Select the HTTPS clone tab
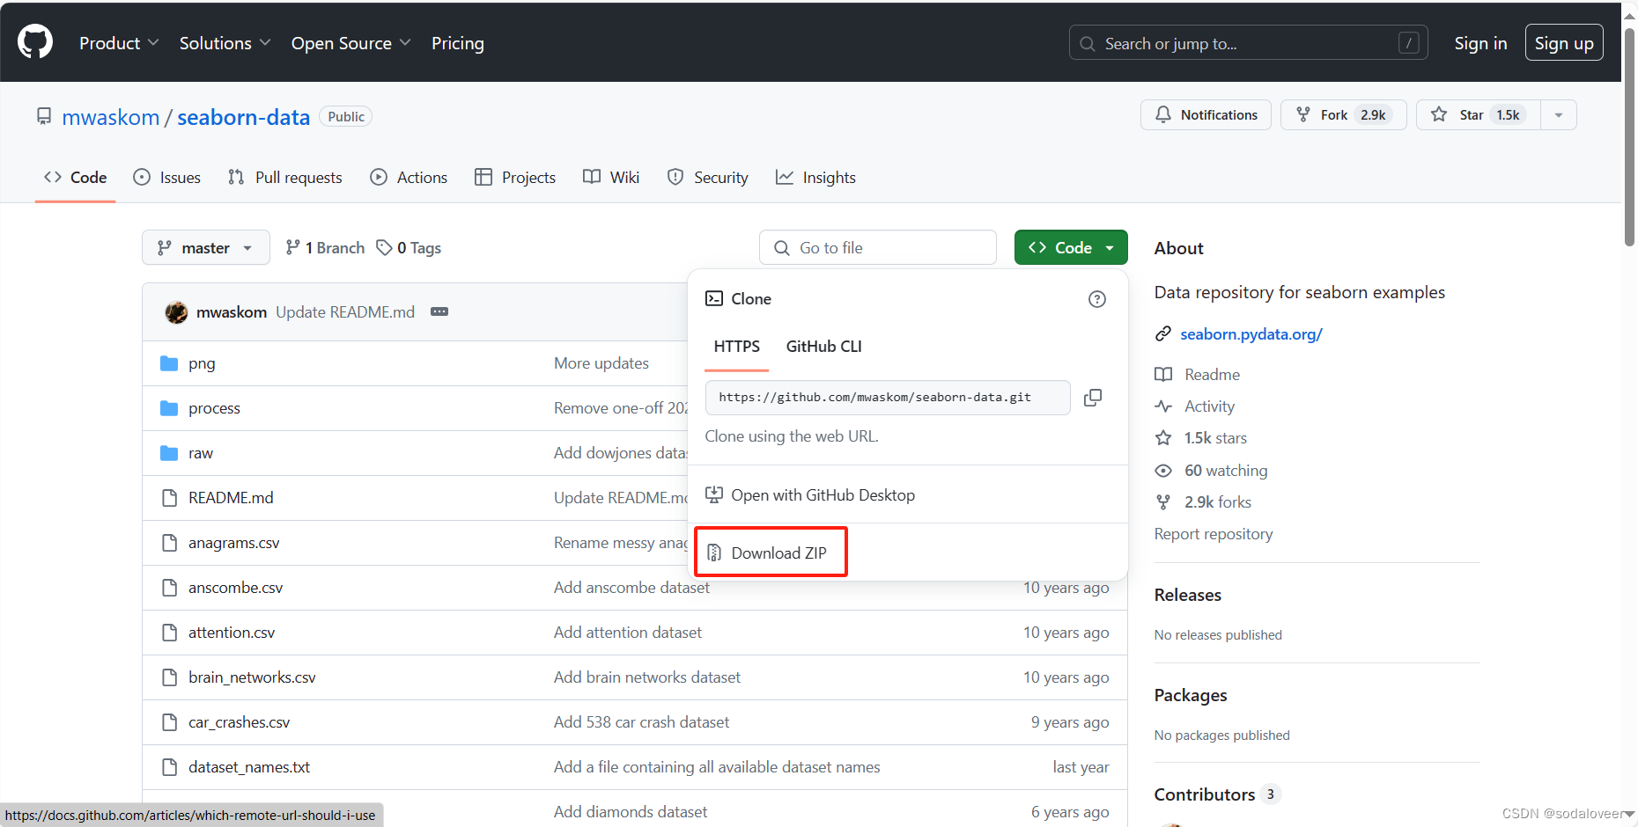1638x827 pixels. point(737,347)
